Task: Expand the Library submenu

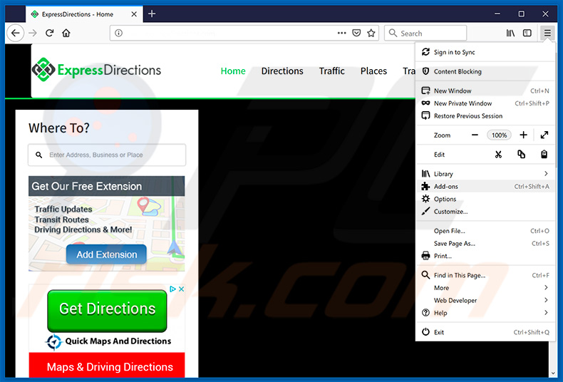Action: point(485,174)
